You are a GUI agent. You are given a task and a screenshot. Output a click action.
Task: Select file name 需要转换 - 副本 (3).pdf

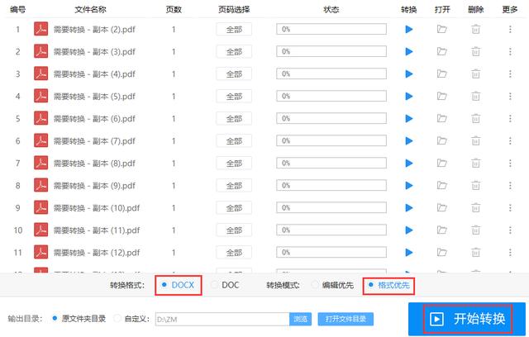point(94,52)
